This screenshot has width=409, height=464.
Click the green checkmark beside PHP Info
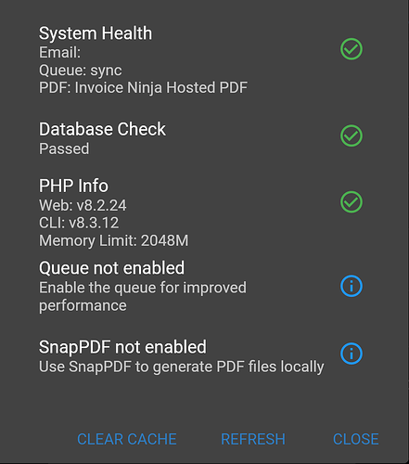coord(351,202)
